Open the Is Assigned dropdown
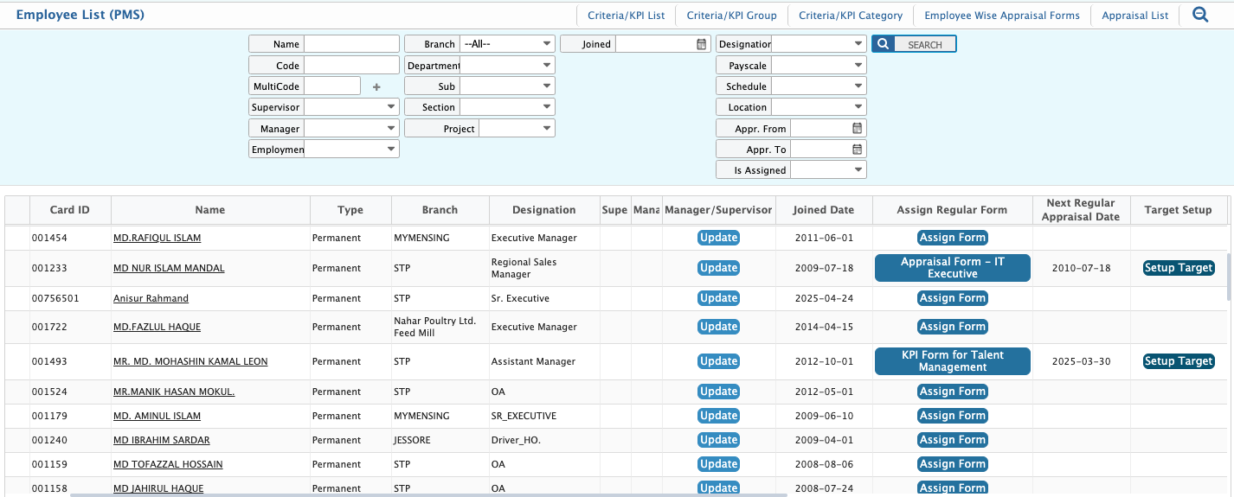The image size is (1234, 497). [x=828, y=170]
